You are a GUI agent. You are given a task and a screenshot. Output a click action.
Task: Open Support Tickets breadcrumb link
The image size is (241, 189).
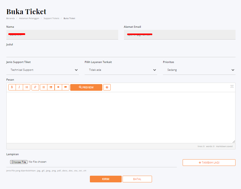click(51, 18)
